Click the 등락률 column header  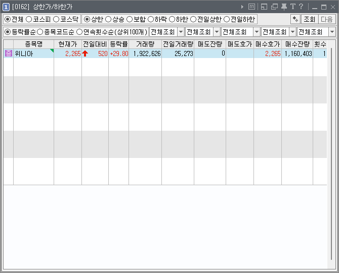(x=119, y=44)
